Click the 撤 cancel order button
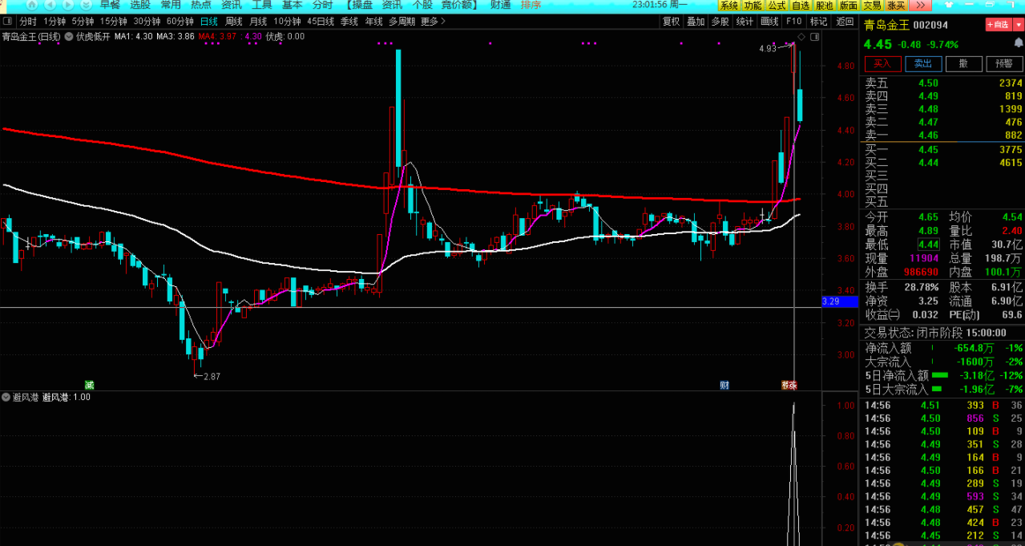Image resolution: width=1025 pixels, height=546 pixels. click(x=962, y=63)
